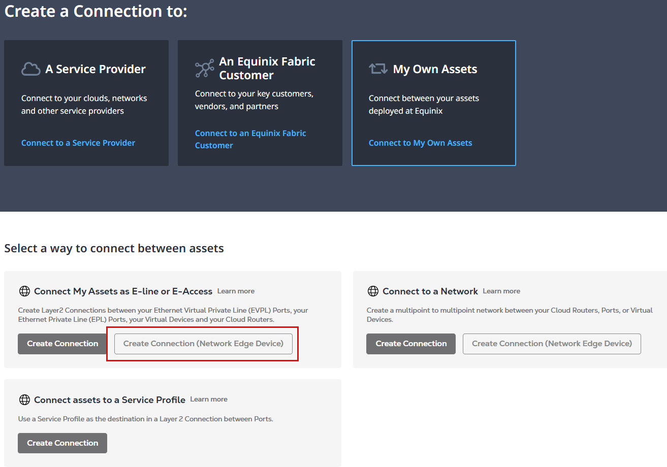667x467 pixels.
Task: Click the Create a multipoint to multipoint network description
Action: (x=510, y=315)
